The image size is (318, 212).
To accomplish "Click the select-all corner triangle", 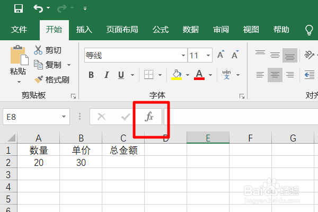I will coord(11,138).
